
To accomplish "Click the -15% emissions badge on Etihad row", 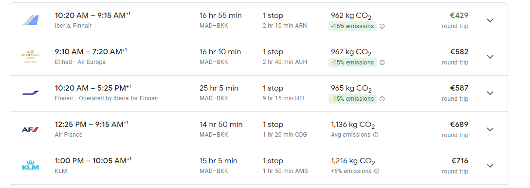I will coord(352,63).
